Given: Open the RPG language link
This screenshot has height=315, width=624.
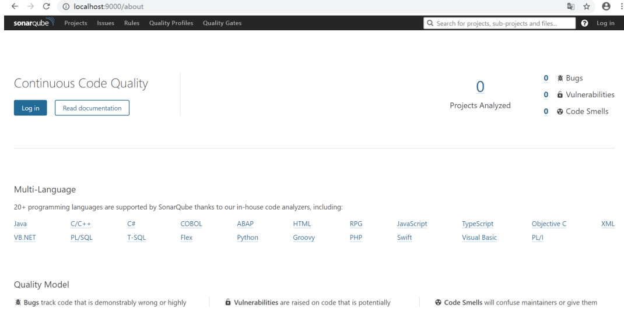Looking at the screenshot, I should [x=356, y=224].
